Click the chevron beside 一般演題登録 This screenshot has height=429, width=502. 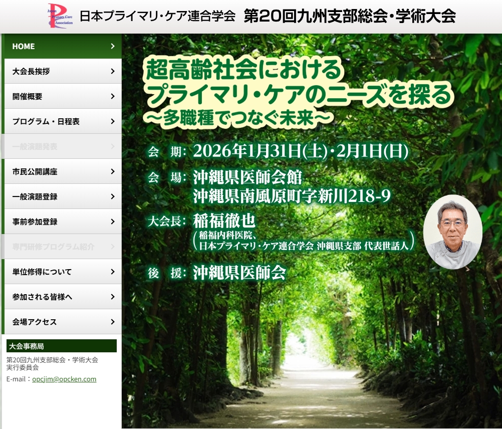click(113, 196)
